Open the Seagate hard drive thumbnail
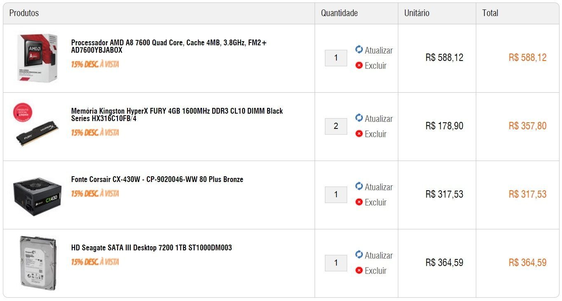Screen dimensions: 562x301 click(x=38, y=263)
